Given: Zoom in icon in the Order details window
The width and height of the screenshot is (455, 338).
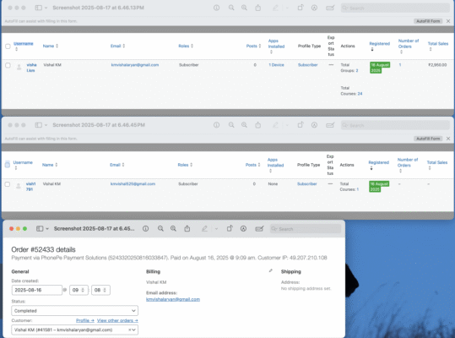Looking at the screenshot, I should [173, 229].
